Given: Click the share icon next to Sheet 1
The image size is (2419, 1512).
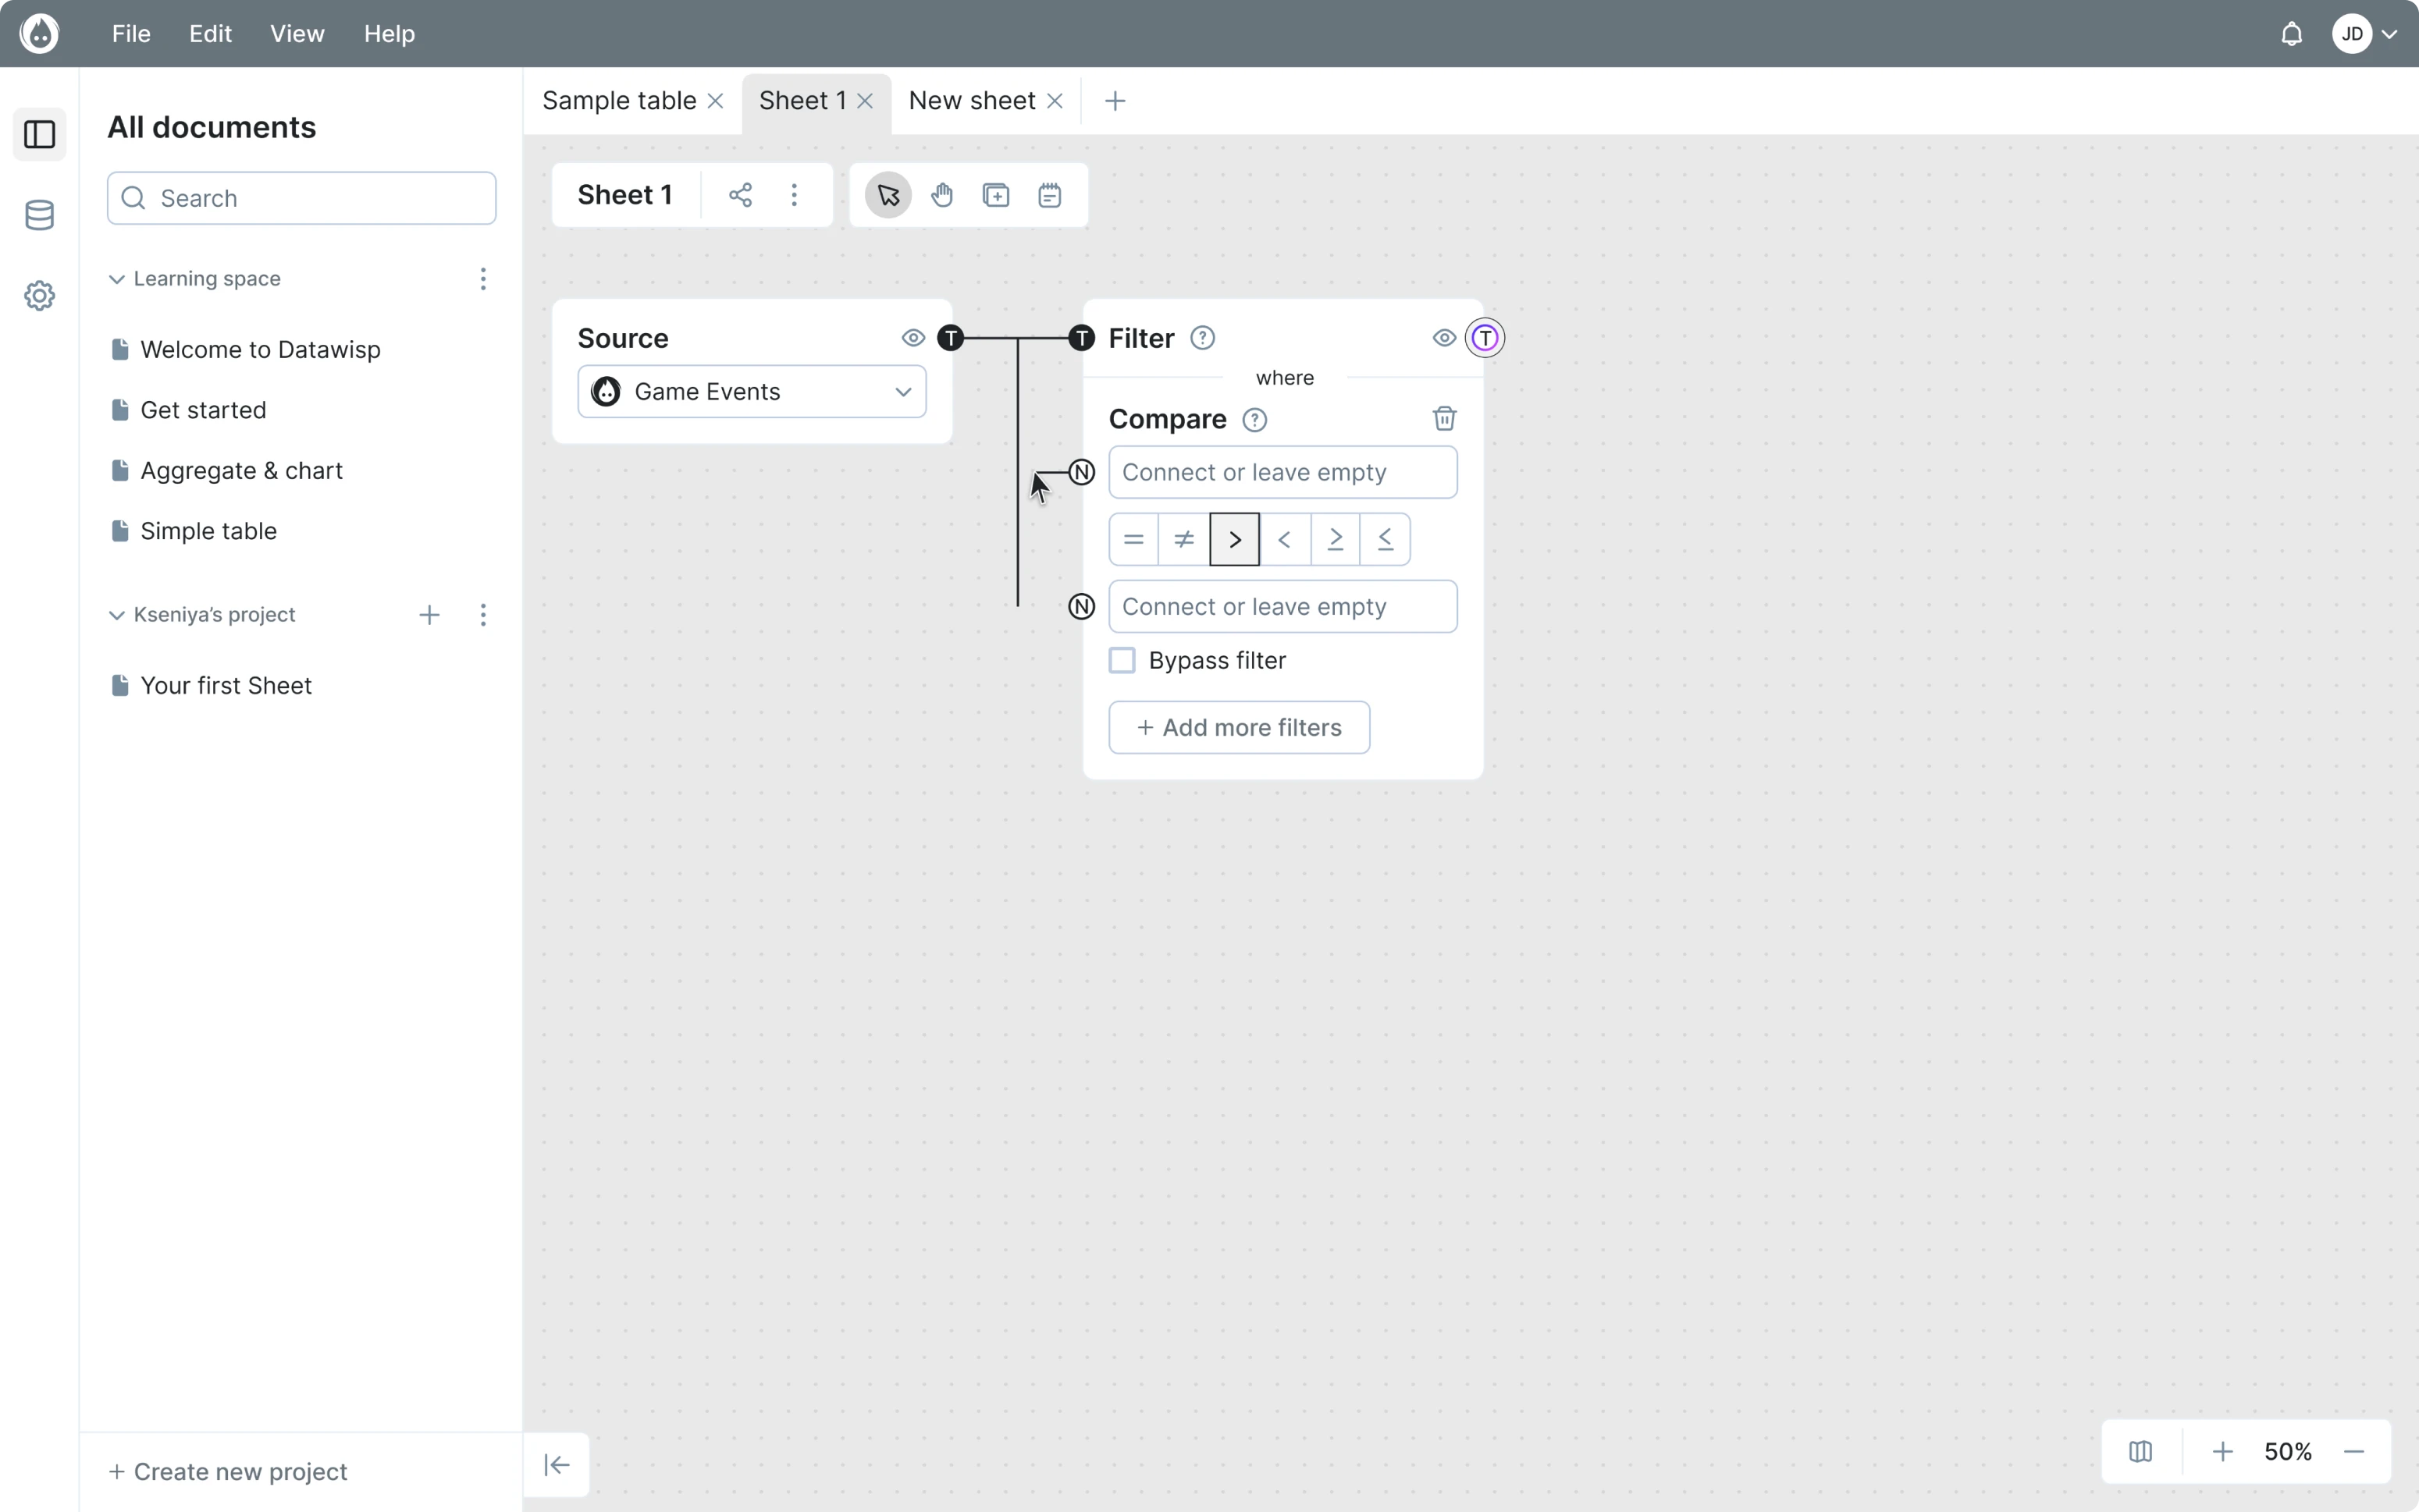Looking at the screenshot, I should click(x=738, y=194).
